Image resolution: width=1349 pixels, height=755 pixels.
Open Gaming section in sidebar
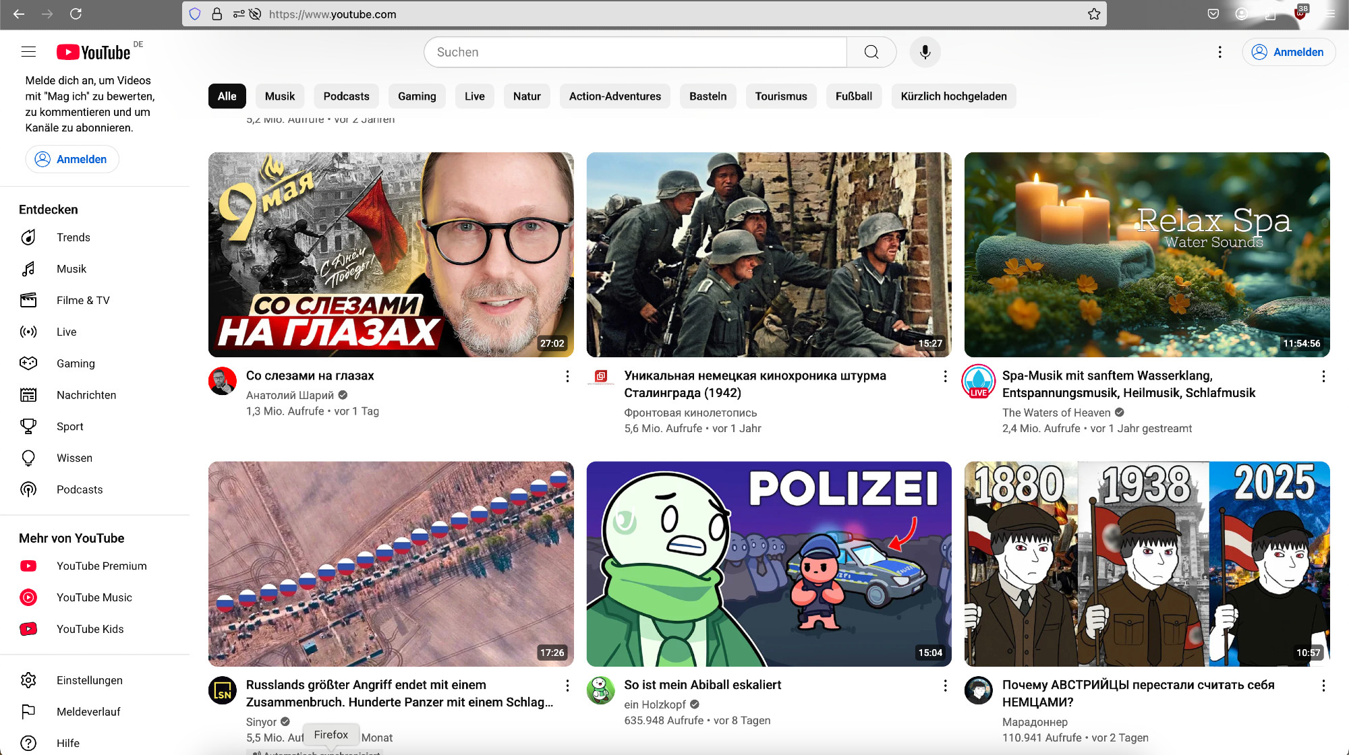coord(76,363)
